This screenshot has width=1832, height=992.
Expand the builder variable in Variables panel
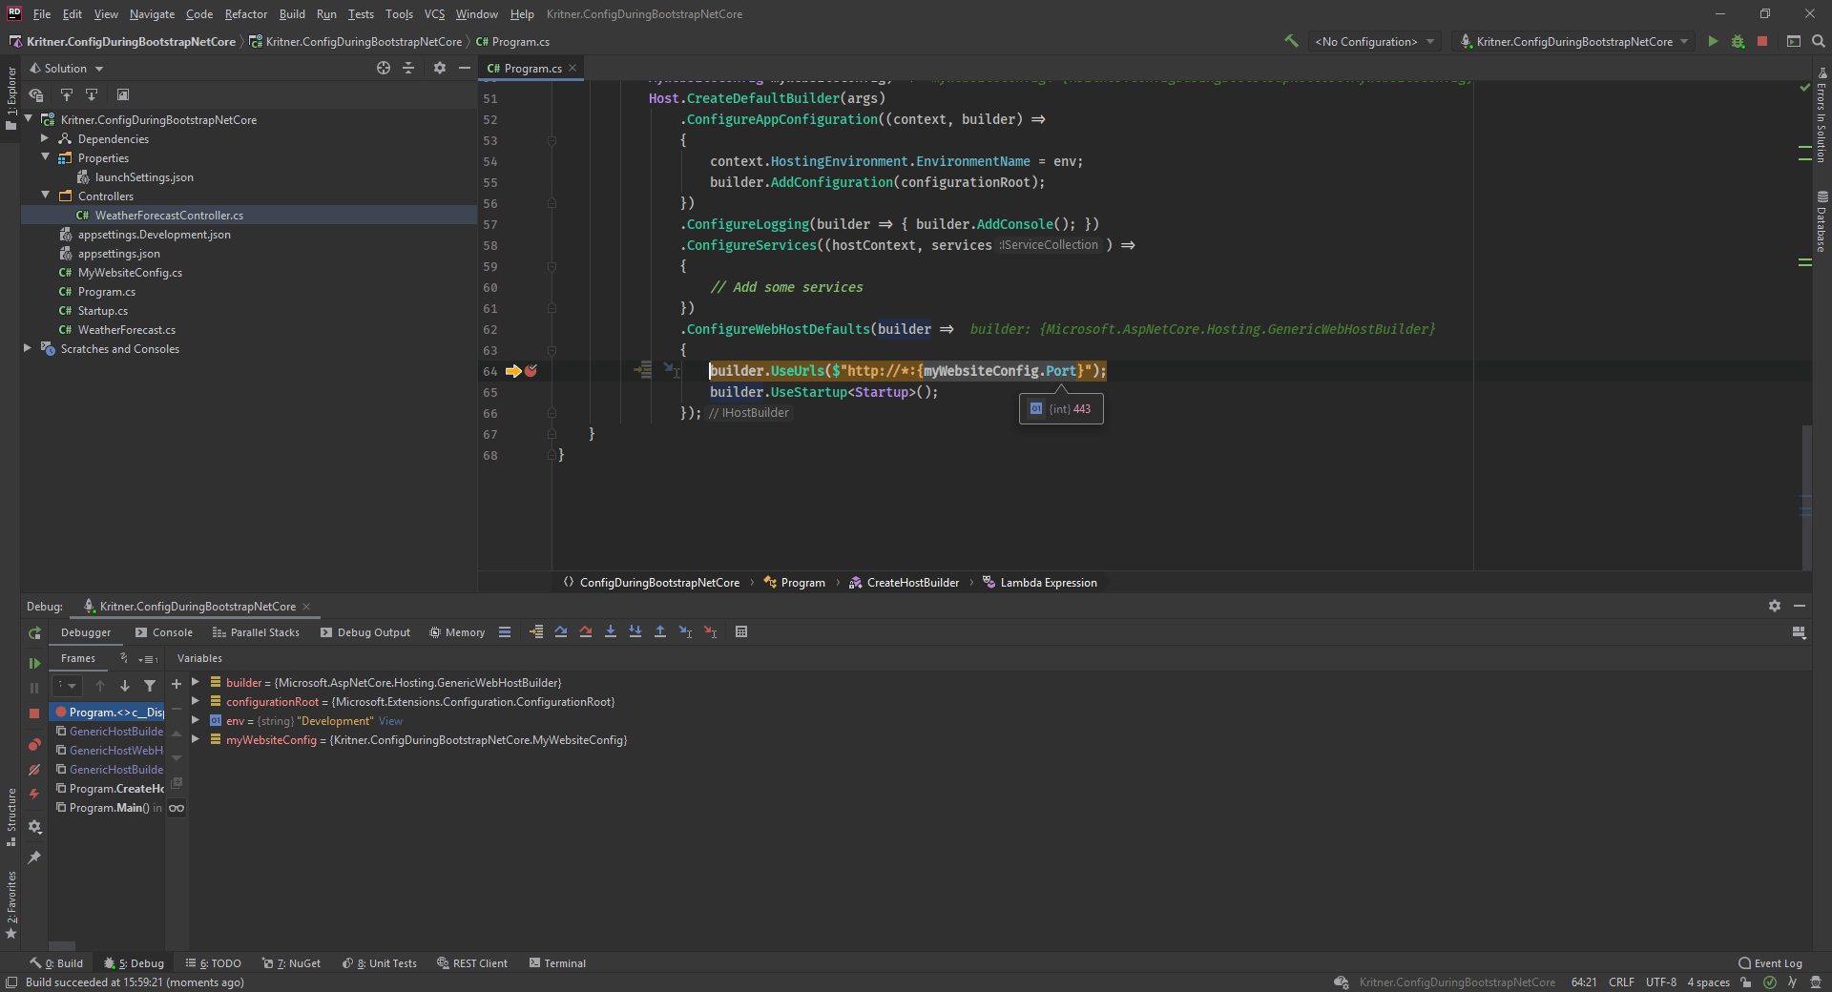(196, 682)
